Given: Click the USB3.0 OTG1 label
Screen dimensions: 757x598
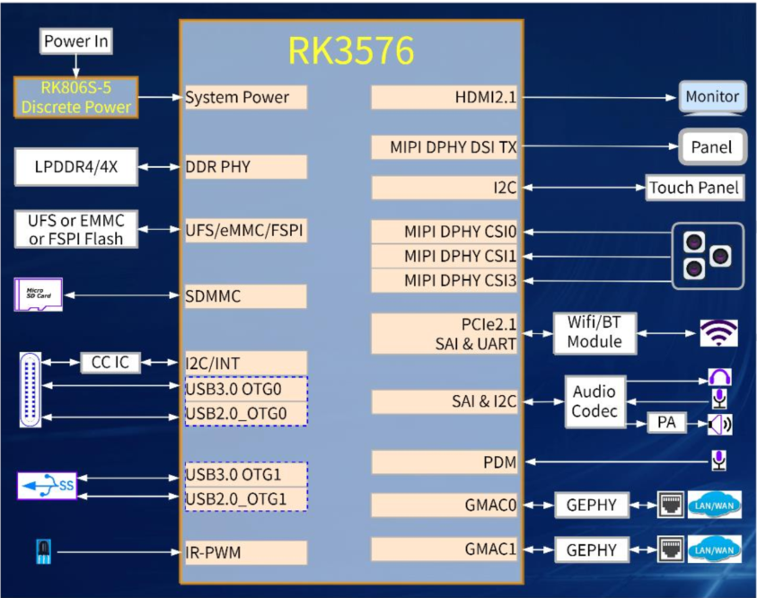Looking at the screenshot, I should click(x=246, y=474).
